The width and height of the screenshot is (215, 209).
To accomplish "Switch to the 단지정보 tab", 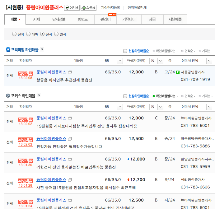I will [59, 20].
